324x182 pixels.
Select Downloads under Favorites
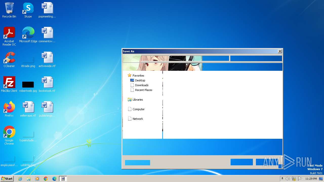click(139, 85)
